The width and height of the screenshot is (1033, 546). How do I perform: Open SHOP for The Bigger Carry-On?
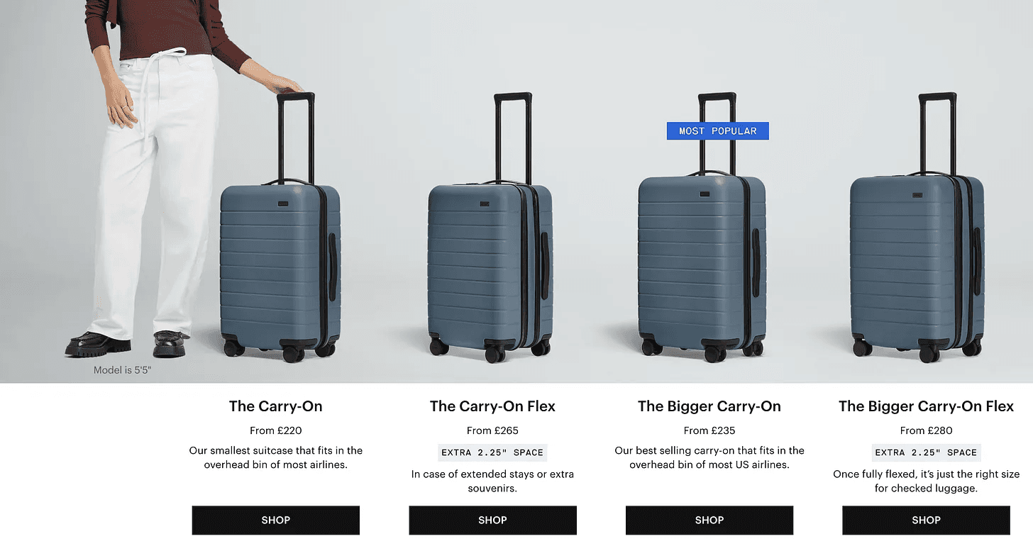[709, 520]
